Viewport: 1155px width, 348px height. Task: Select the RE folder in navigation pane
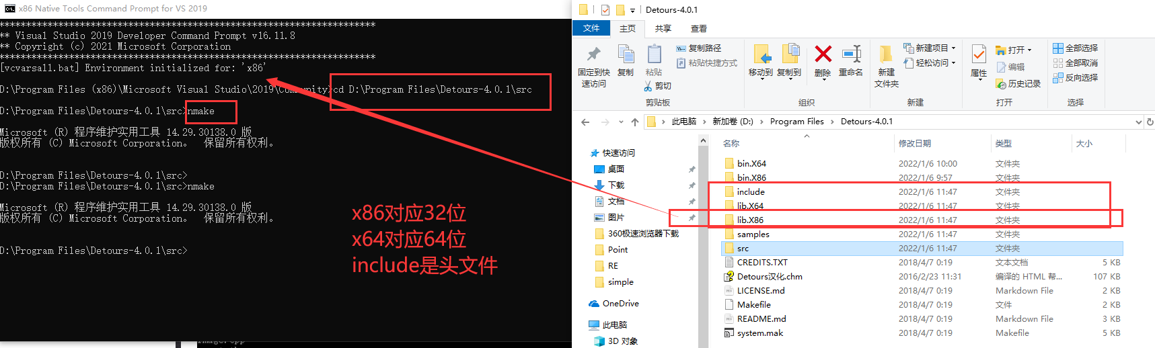click(606, 266)
